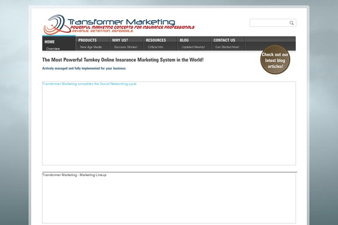The image size is (338, 225).
Task: Click the 'Check out our latest blog articles!' badge
Action: pos(275,60)
